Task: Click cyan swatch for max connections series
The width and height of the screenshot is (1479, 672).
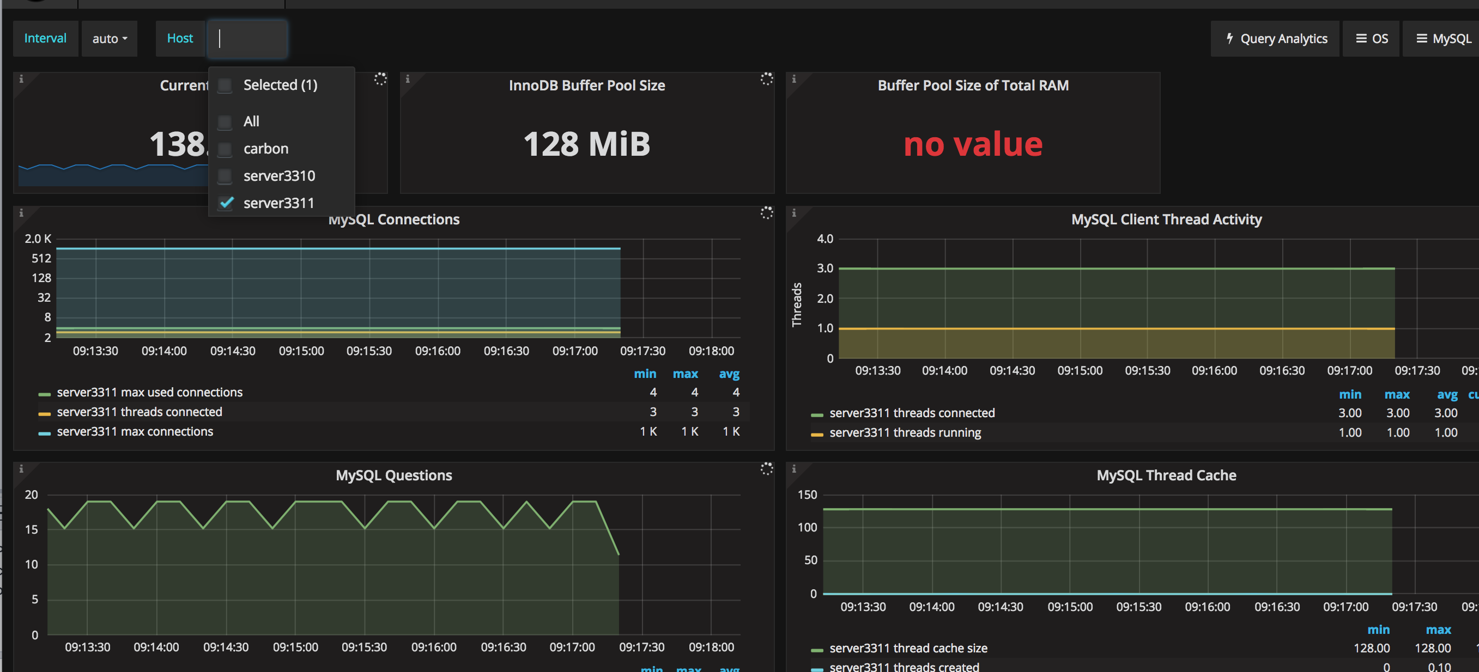Action: coord(44,433)
